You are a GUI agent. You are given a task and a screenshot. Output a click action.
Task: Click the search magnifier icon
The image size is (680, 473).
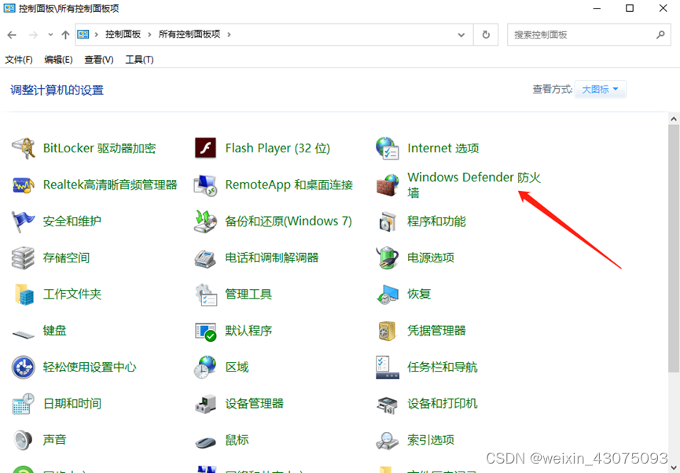click(x=660, y=35)
